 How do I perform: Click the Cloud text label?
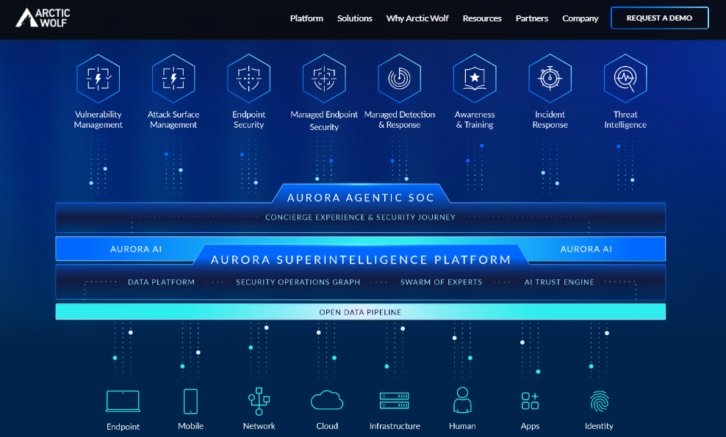(x=327, y=426)
